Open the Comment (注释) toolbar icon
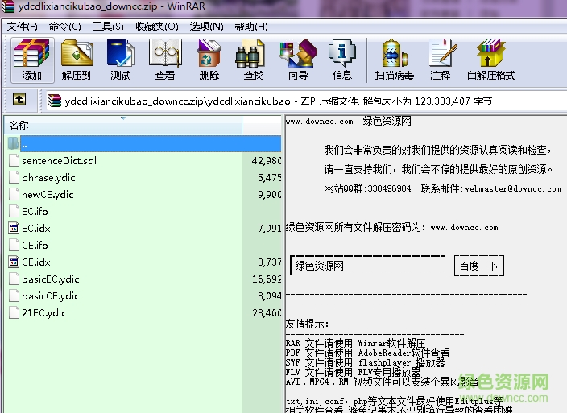Viewport: 567px width, 413px height. 441,60
